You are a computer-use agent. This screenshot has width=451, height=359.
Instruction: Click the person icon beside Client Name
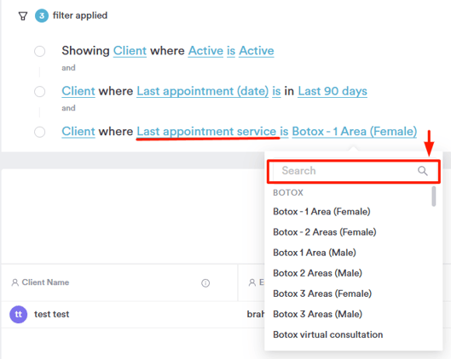(15, 282)
